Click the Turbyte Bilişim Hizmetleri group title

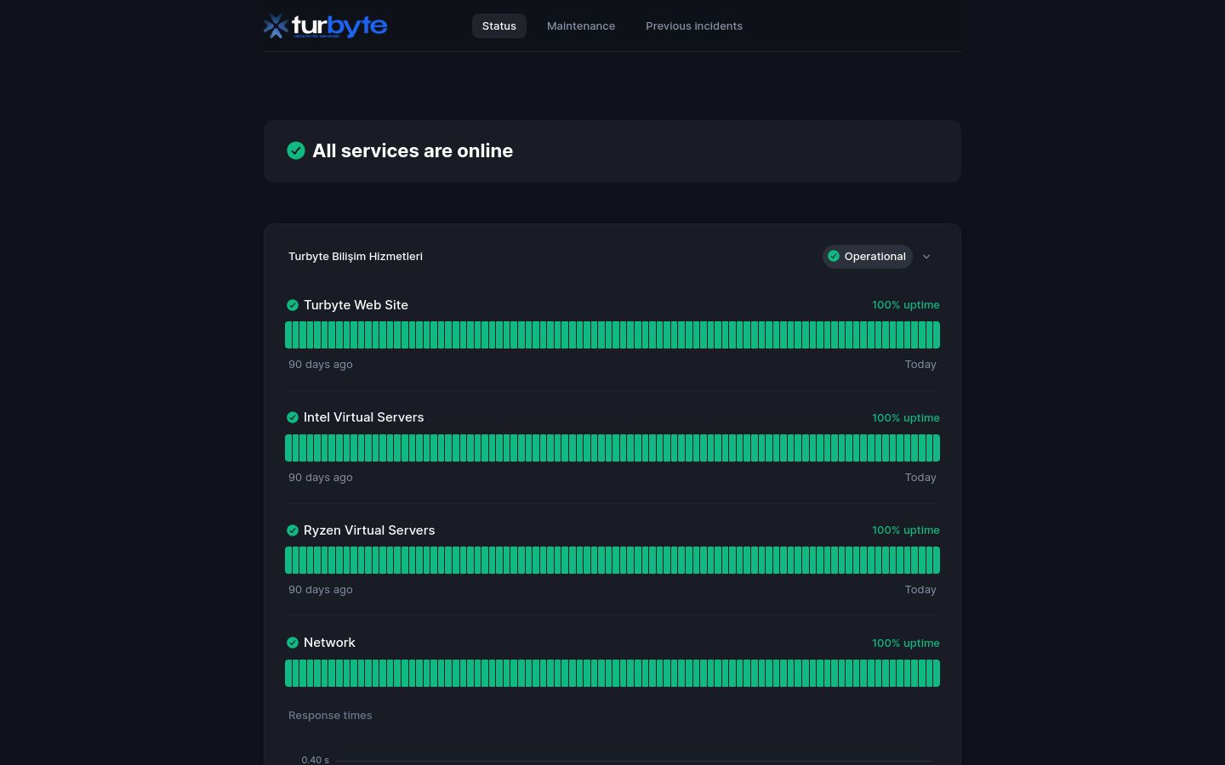pyautogui.click(x=356, y=257)
